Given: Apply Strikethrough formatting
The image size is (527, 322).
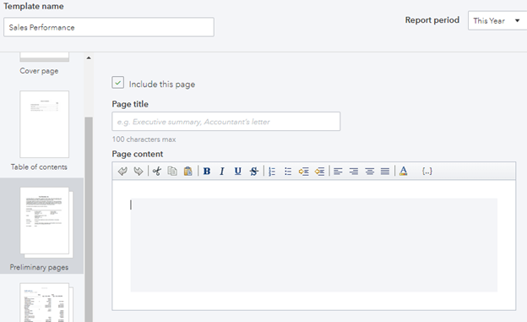Looking at the screenshot, I should 253,172.
